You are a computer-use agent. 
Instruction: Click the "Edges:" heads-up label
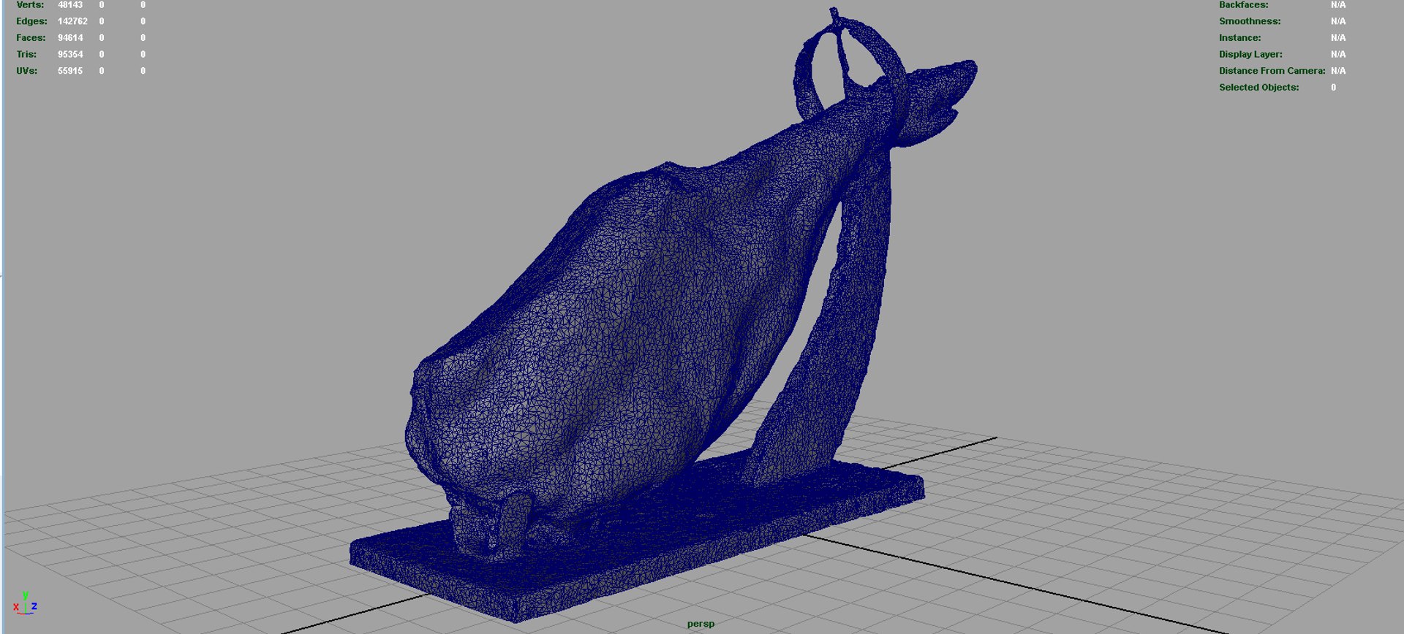pos(31,21)
